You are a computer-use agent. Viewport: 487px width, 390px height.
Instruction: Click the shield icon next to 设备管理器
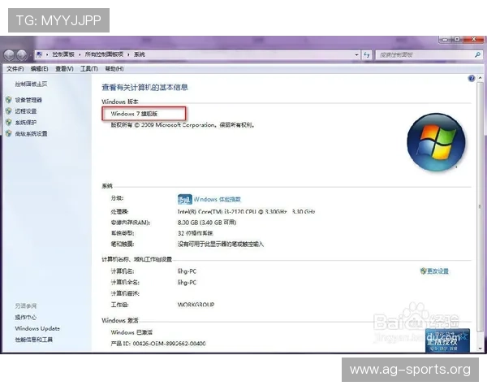click(9, 100)
